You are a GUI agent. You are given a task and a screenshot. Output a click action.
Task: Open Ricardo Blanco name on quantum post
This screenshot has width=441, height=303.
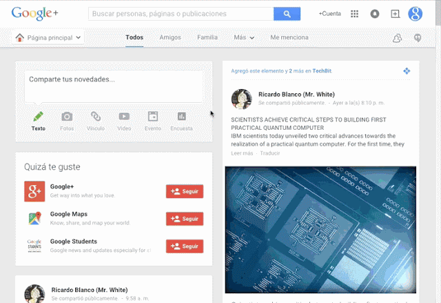296,95
